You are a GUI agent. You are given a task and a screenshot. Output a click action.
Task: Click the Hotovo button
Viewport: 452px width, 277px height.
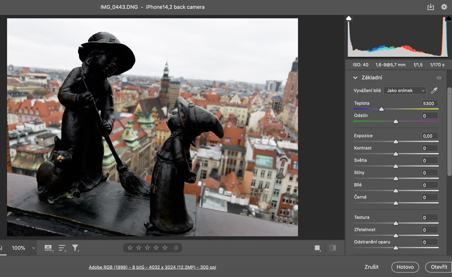pyautogui.click(x=405, y=267)
